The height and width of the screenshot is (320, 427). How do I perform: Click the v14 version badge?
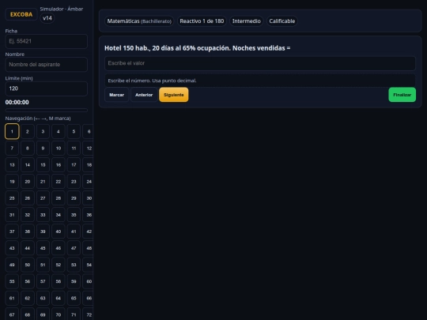coord(47,18)
